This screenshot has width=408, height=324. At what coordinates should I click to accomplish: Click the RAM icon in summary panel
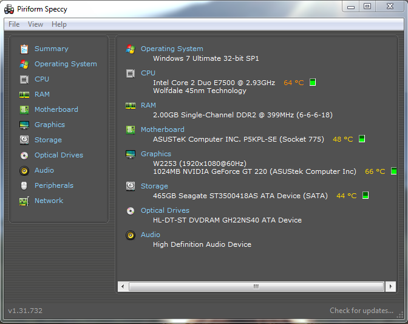tap(131, 106)
